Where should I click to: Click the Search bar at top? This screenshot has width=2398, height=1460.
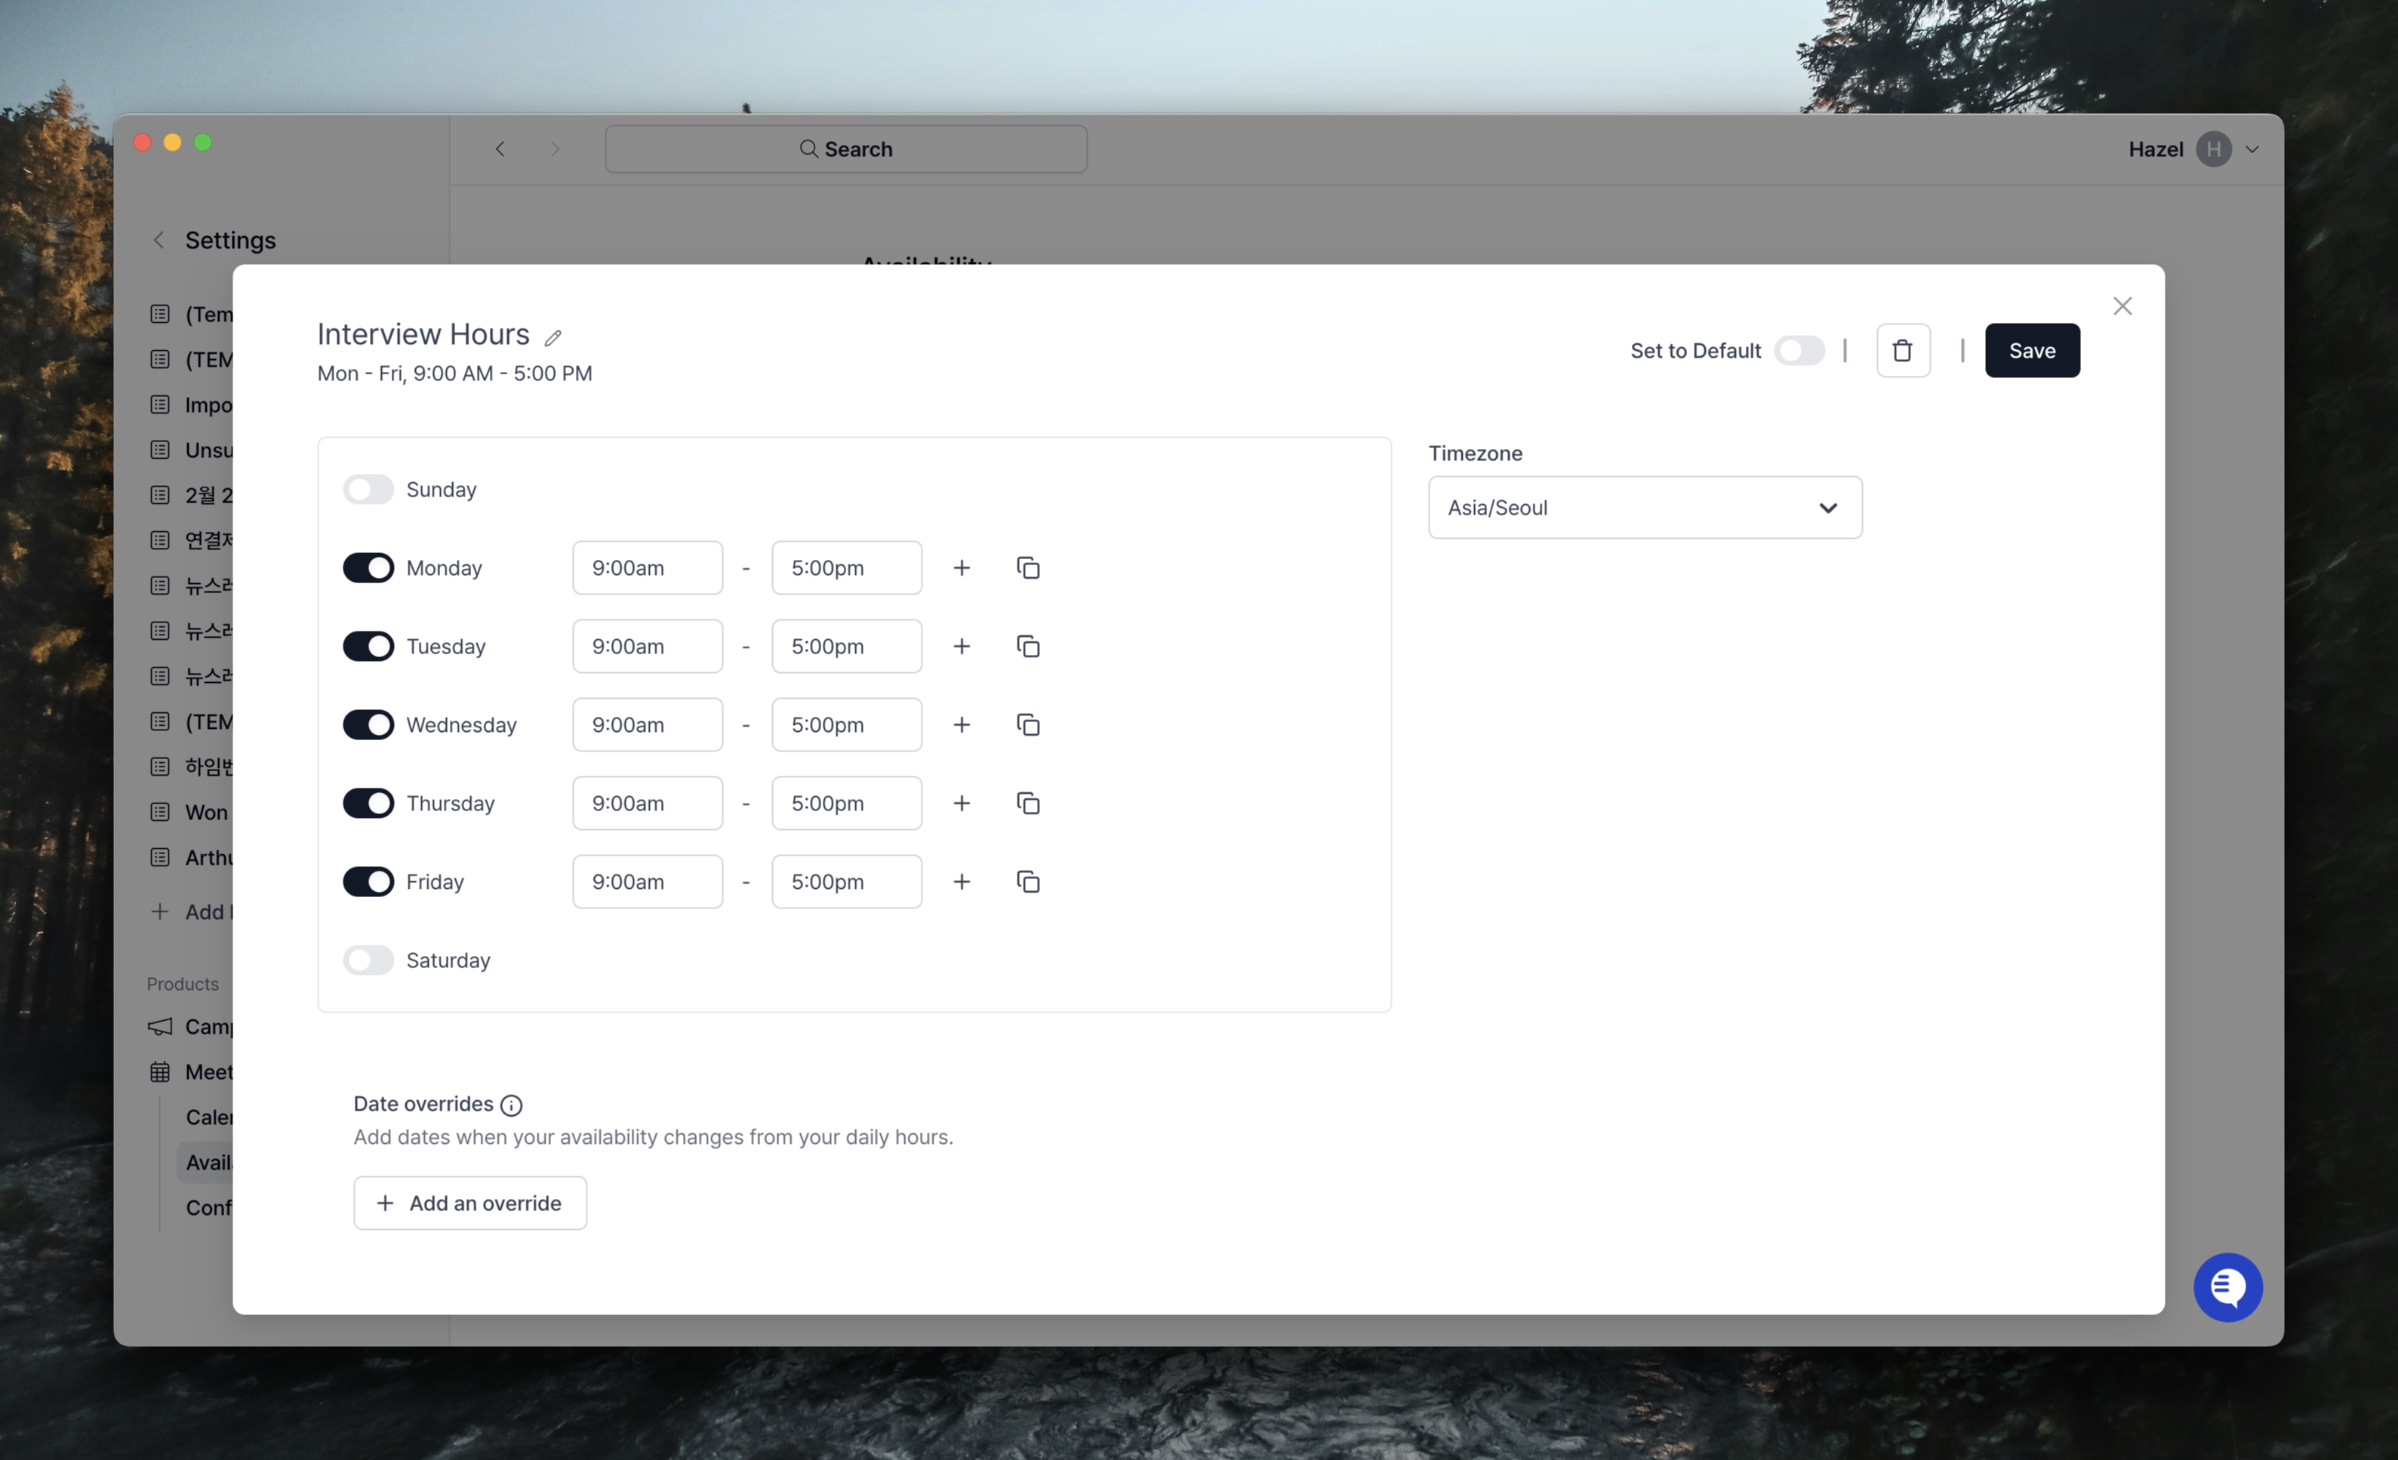point(845,150)
